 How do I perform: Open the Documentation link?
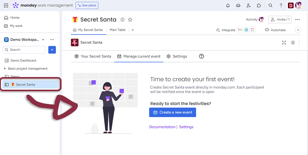162,127
